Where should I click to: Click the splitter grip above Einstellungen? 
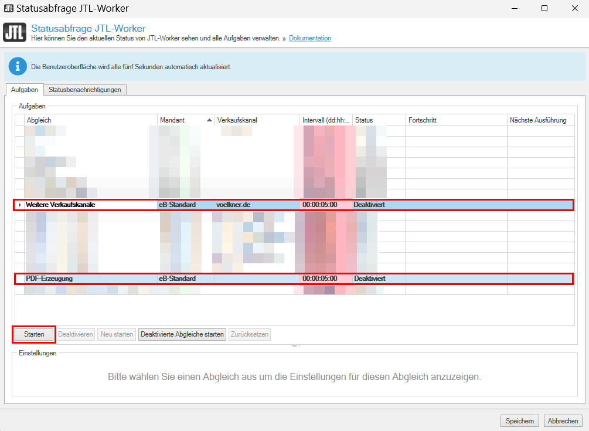pyautogui.click(x=295, y=346)
